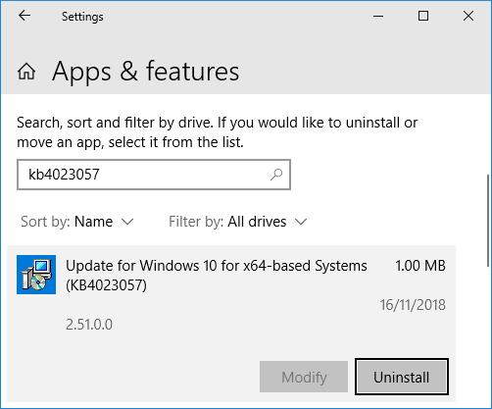Go back with the Settings back arrow
492x409 pixels.
coord(25,16)
